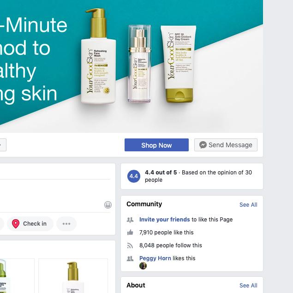Open the gold pump bottle product thumbnail
The image size is (293, 293).
tap(73, 276)
